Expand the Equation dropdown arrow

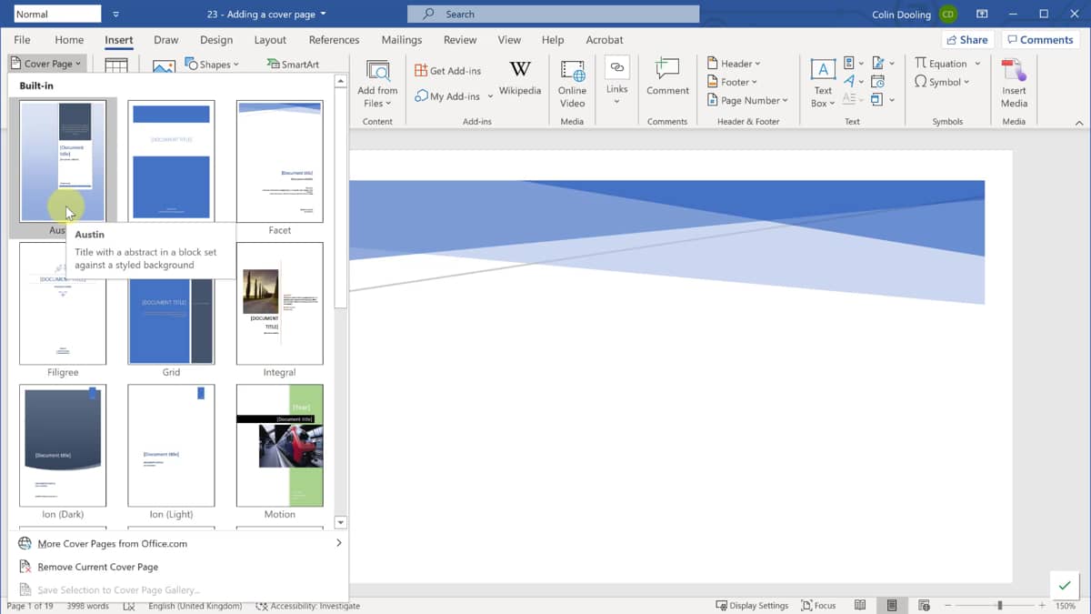point(977,64)
